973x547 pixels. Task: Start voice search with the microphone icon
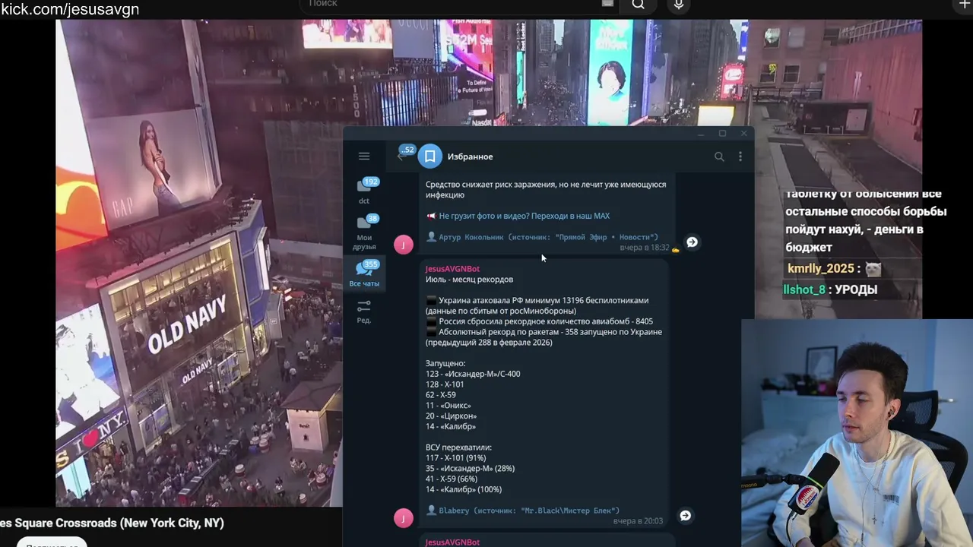679,5
